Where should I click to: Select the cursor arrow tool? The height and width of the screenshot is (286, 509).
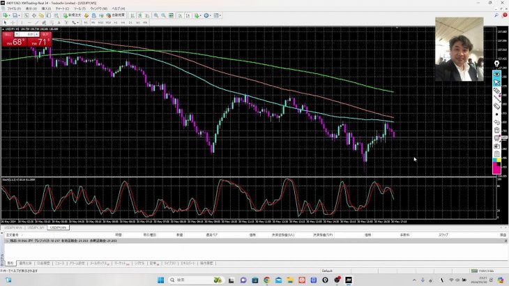pos(5,22)
